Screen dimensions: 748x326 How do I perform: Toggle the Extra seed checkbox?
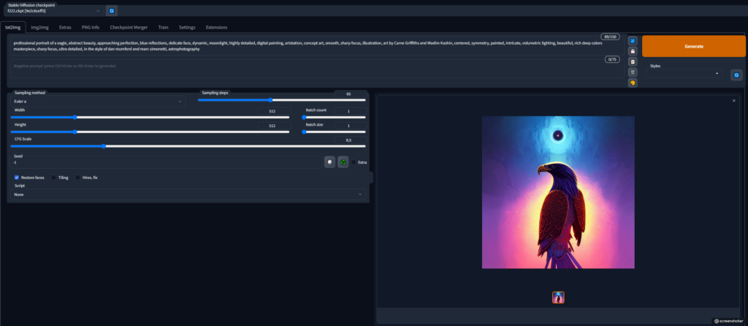[x=354, y=162]
